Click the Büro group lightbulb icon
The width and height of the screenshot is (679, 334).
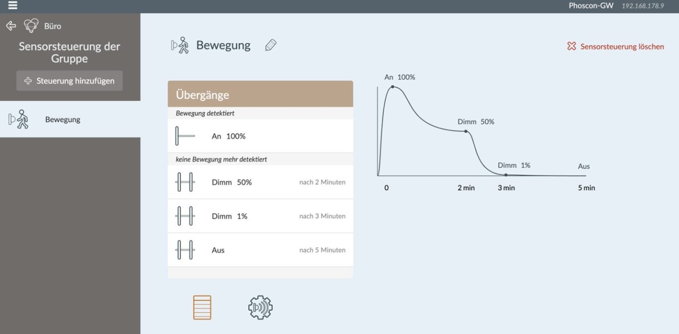(31, 25)
